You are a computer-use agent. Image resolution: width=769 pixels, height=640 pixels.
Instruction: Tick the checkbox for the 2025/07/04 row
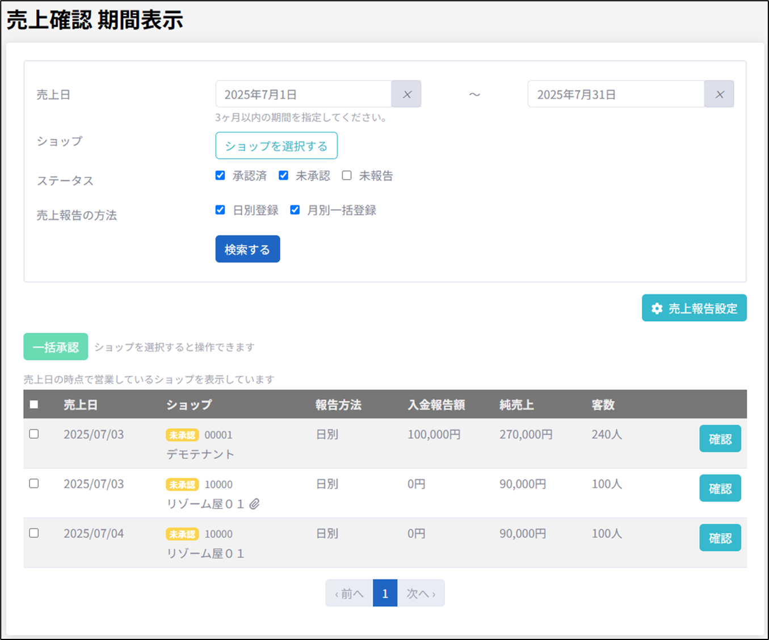(34, 533)
